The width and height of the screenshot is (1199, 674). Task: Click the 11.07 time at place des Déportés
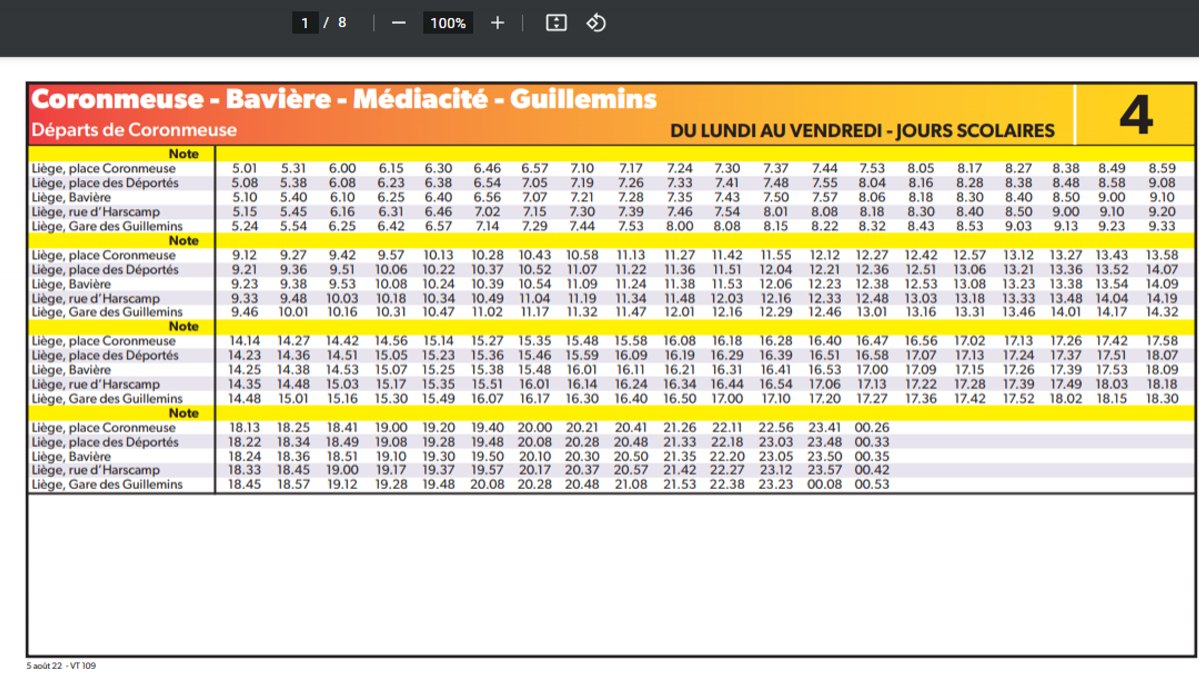(582, 270)
